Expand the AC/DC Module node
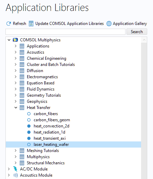The width and height of the screenshot is (153, 179). (9, 169)
